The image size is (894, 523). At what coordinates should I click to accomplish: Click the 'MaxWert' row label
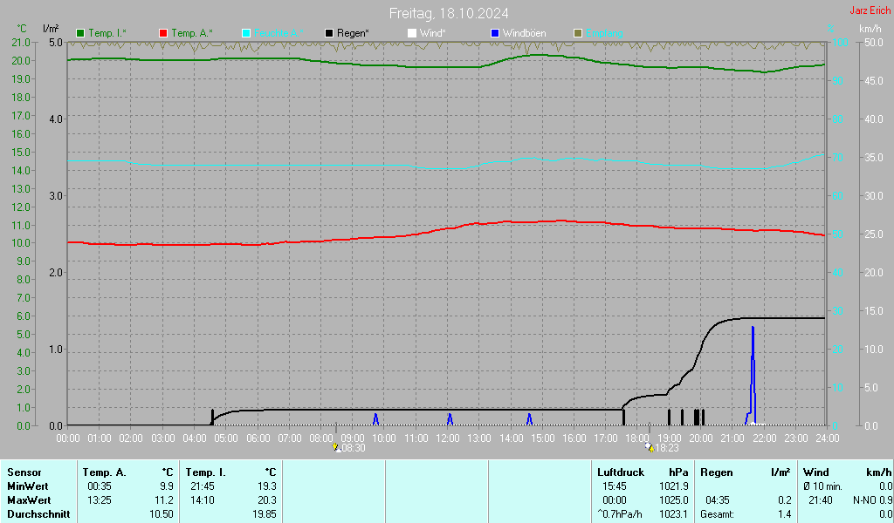29,500
